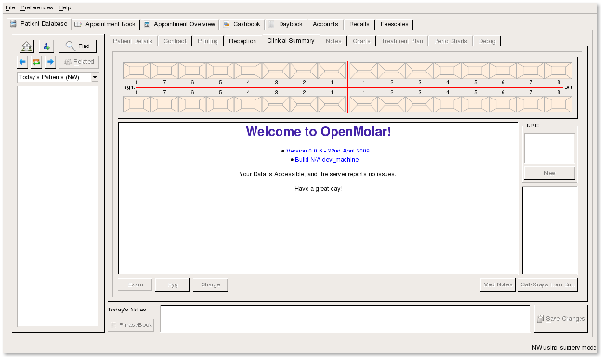Click the Charge button
The height and width of the screenshot is (357, 601).
[x=211, y=284]
